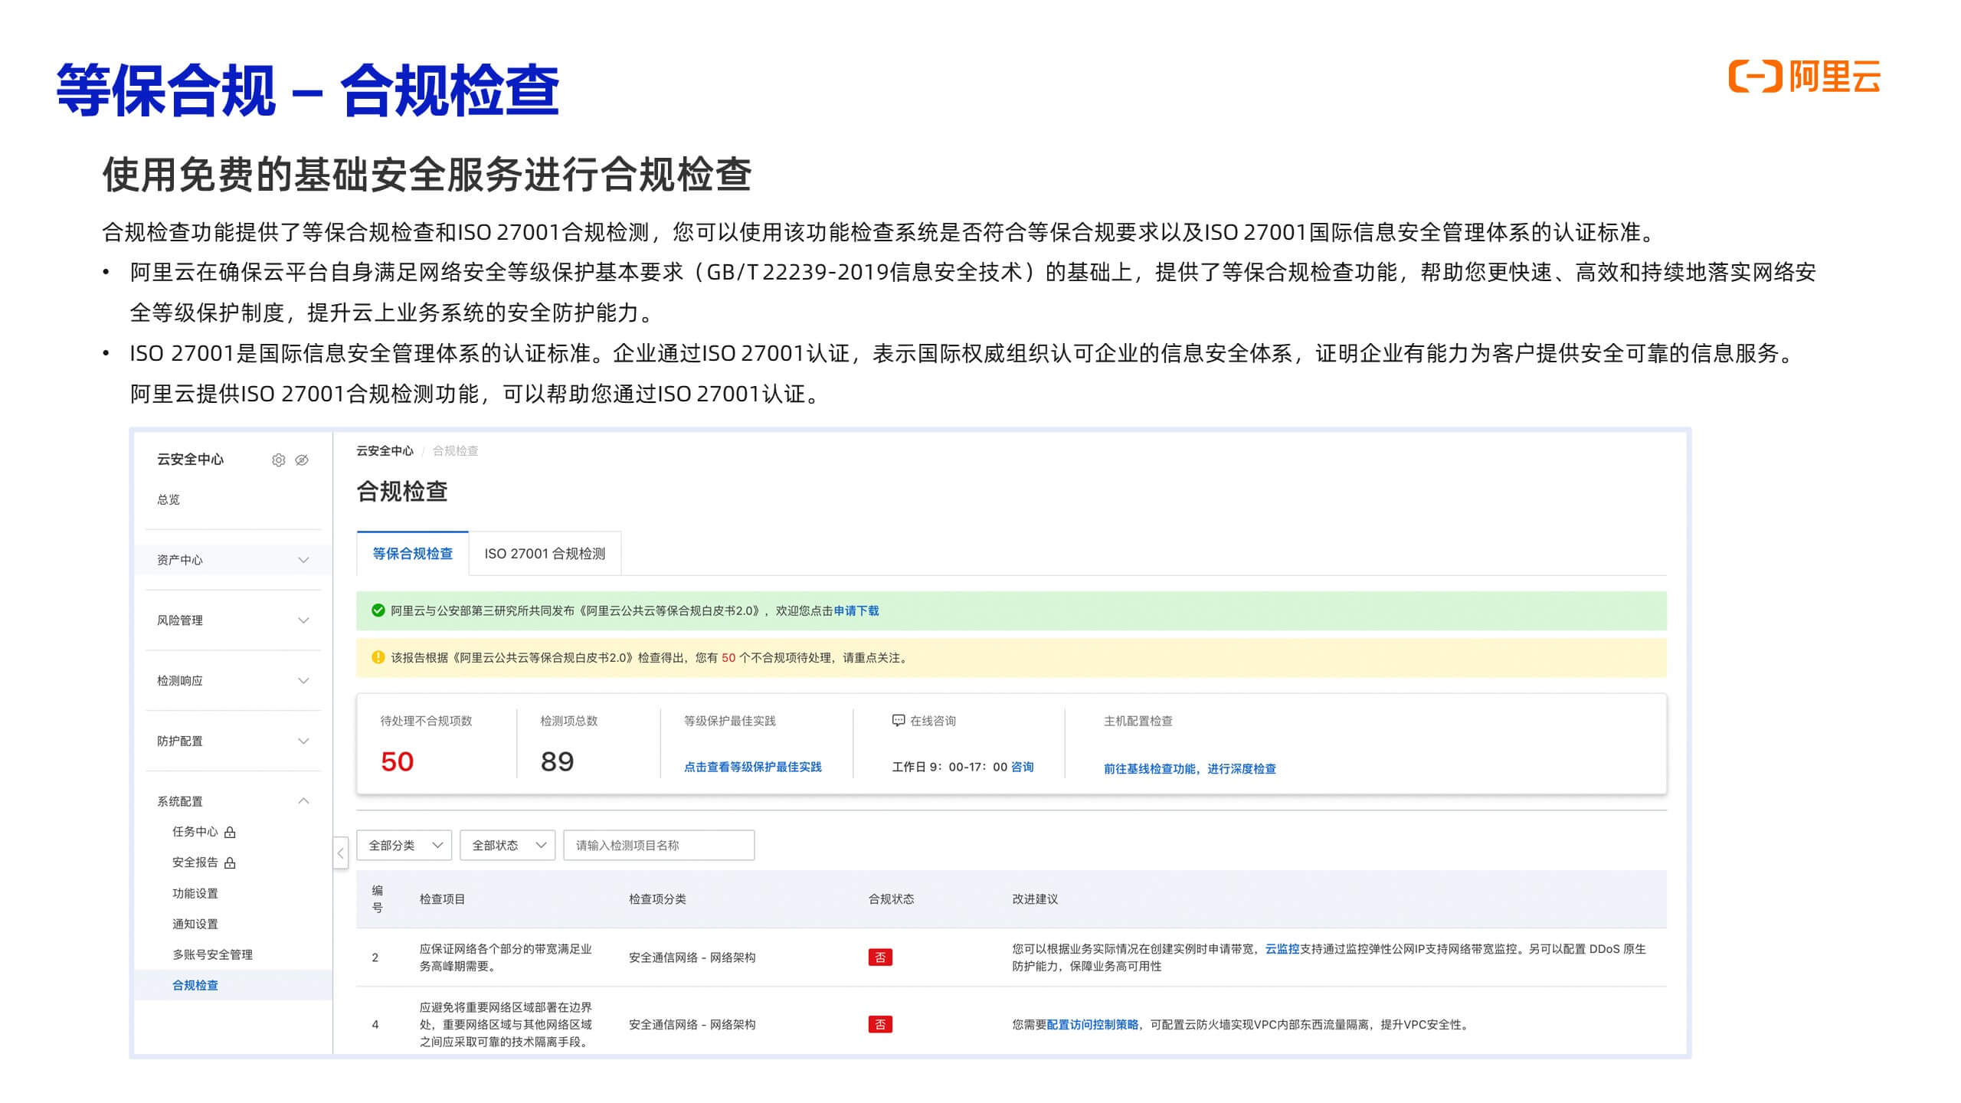Click the red 否 badge in row 4

tap(880, 1024)
